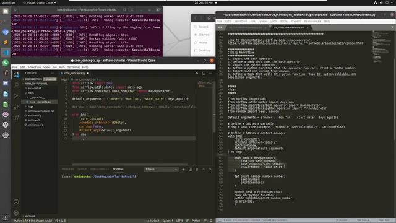Click UTF-8 encoding in VS Code status bar
Screen dimensions: 396x223
(x=179, y=221)
